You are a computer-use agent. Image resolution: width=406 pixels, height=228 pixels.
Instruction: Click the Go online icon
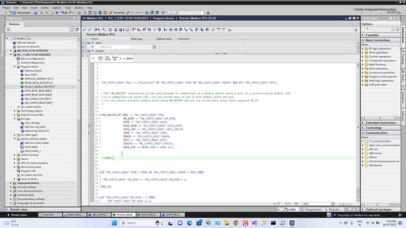pyautogui.click(x=111, y=13)
